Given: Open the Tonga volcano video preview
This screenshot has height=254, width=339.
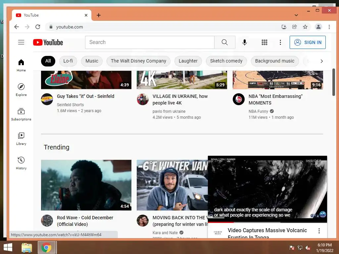Looking at the screenshot, I should tap(267, 188).
